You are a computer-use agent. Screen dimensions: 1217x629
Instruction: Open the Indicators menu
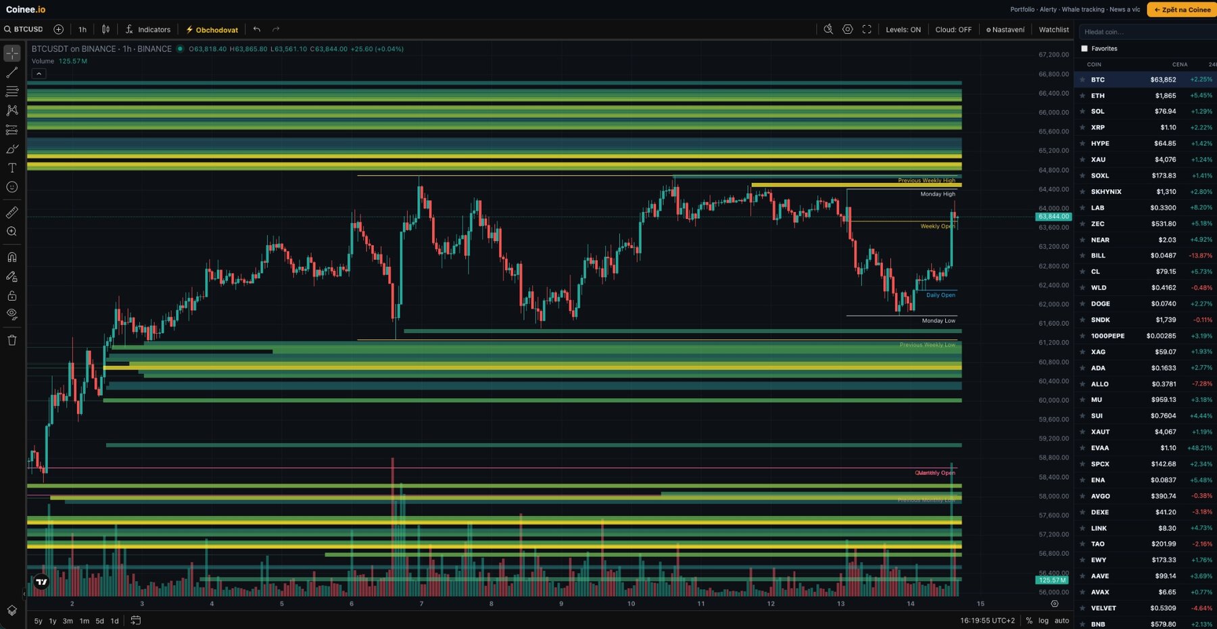pos(148,29)
